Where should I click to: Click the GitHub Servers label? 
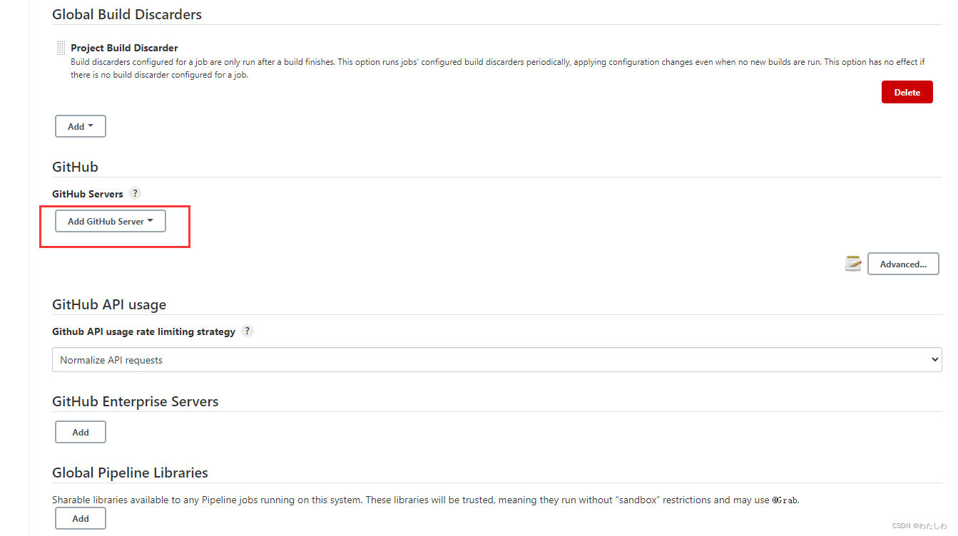pos(88,194)
